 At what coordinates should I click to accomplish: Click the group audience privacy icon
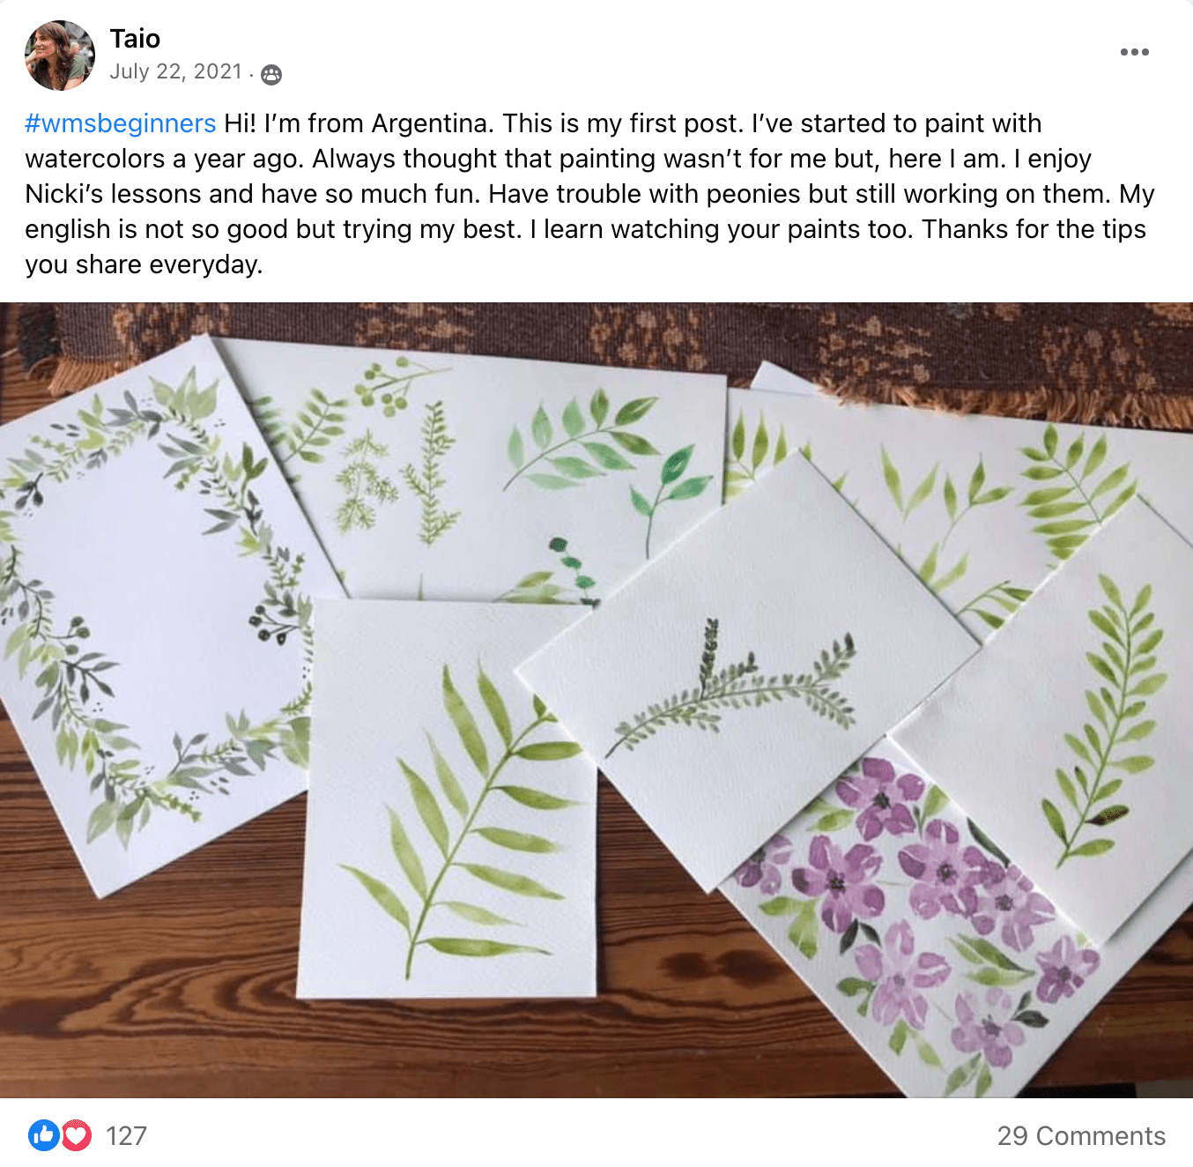click(271, 75)
